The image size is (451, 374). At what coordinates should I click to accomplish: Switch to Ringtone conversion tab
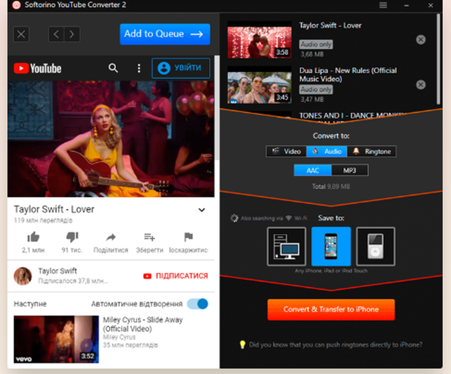[372, 151]
